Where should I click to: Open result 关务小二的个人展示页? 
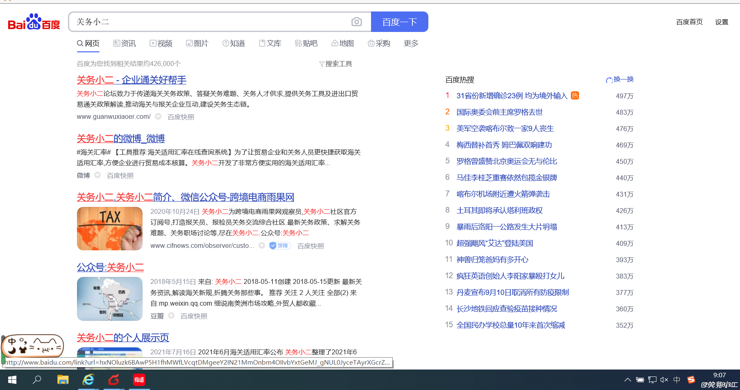coord(123,338)
